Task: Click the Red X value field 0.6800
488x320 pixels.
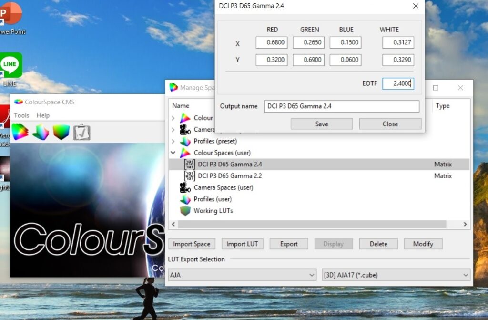Action: pos(272,43)
